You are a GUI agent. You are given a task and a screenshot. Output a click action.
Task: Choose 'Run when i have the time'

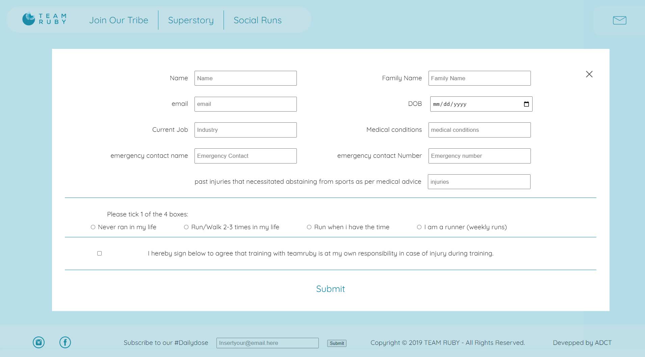point(309,227)
